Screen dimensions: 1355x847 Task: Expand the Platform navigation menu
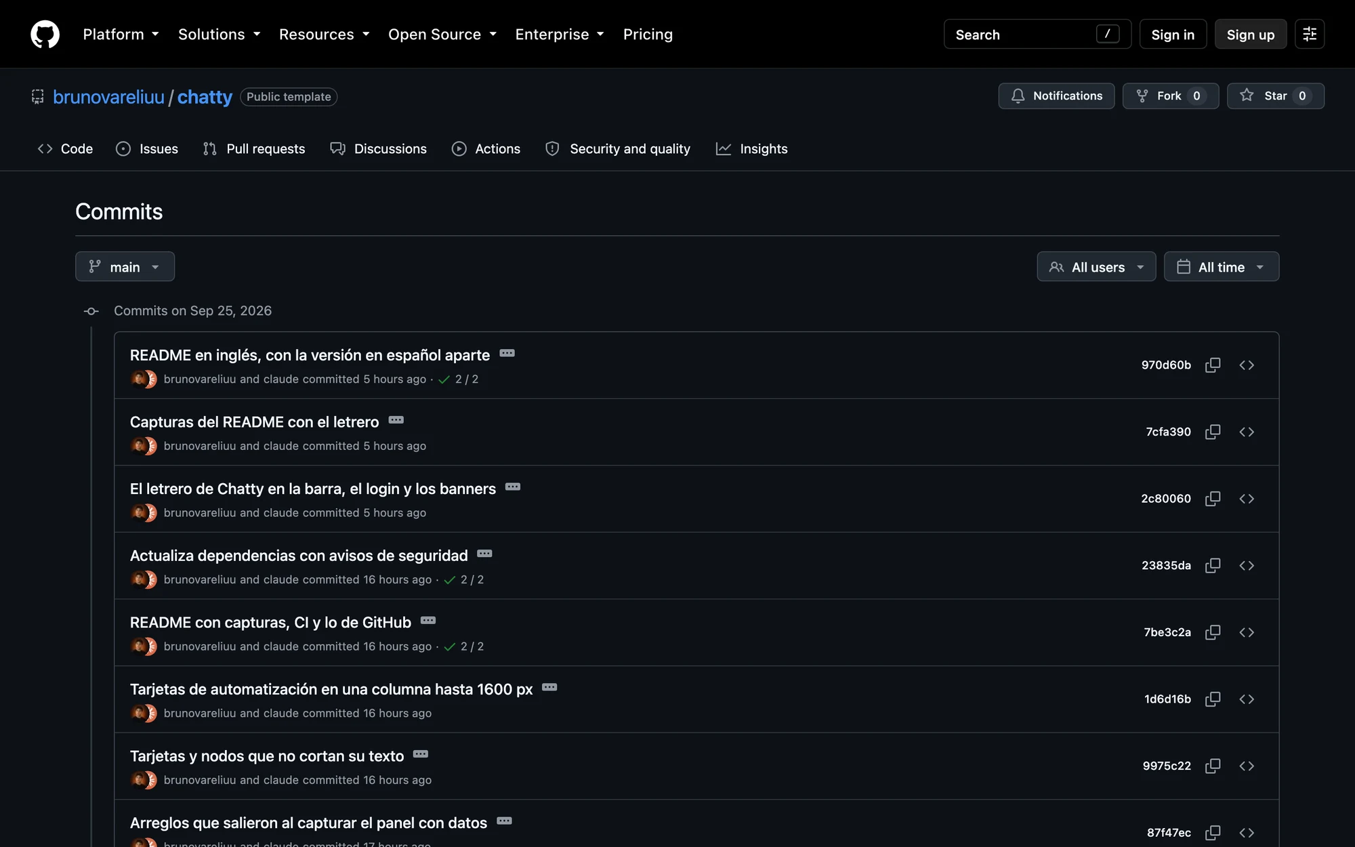pyautogui.click(x=121, y=35)
